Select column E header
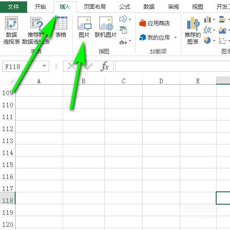Viewport: 230px width, 230px height. coord(198,80)
